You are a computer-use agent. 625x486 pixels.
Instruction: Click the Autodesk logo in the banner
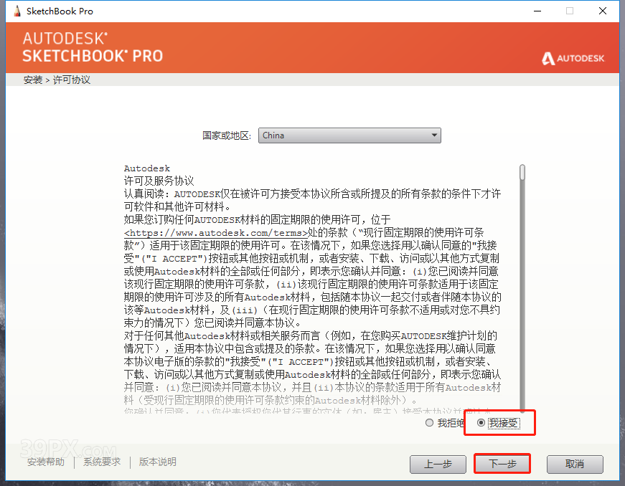tap(573, 59)
